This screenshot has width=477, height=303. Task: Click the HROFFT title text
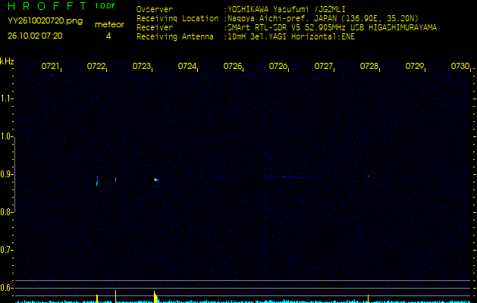(x=47, y=6)
